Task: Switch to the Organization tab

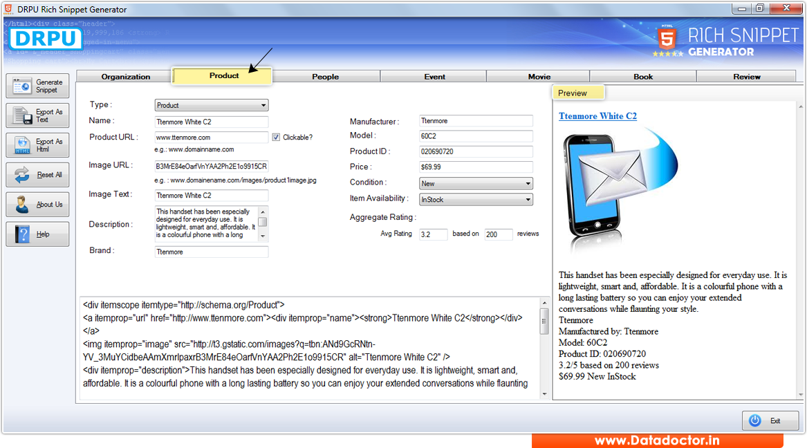Action: [126, 77]
